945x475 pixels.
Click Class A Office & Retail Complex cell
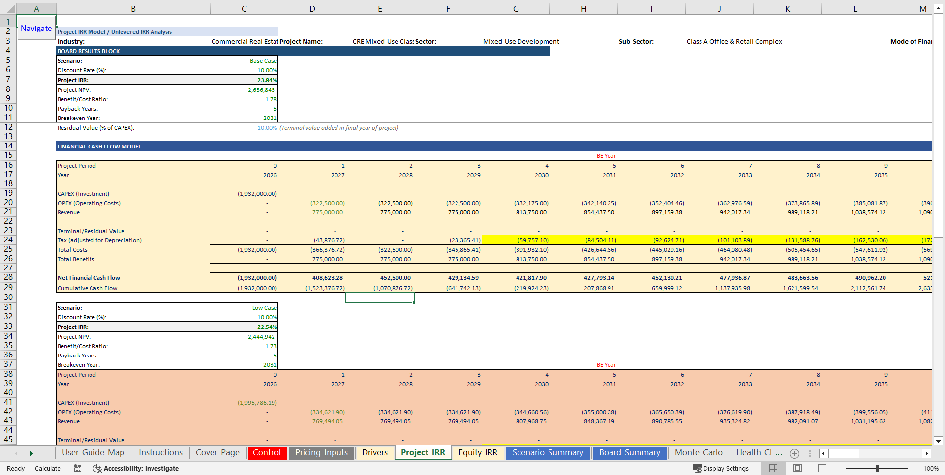[734, 42]
